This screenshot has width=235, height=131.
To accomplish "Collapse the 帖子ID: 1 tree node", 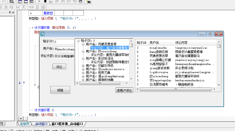I will pos(78,41).
